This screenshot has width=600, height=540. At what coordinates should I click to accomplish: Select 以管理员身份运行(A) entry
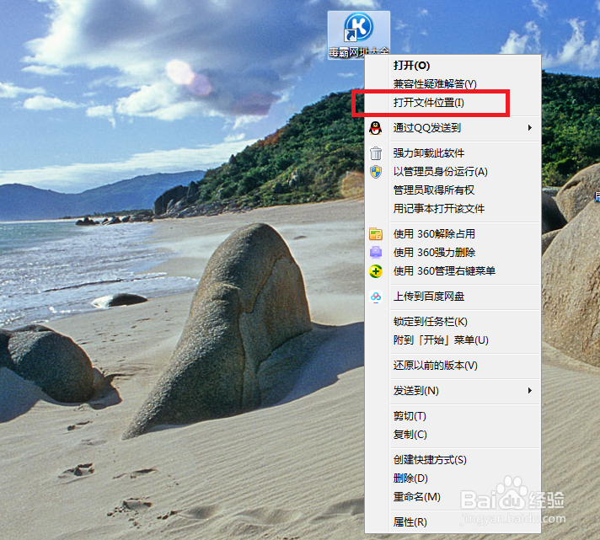(453, 172)
